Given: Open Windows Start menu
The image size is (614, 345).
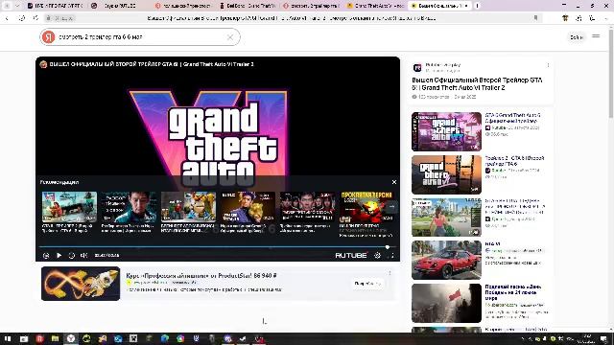Looking at the screenshot, I should [x=8, y=338].
